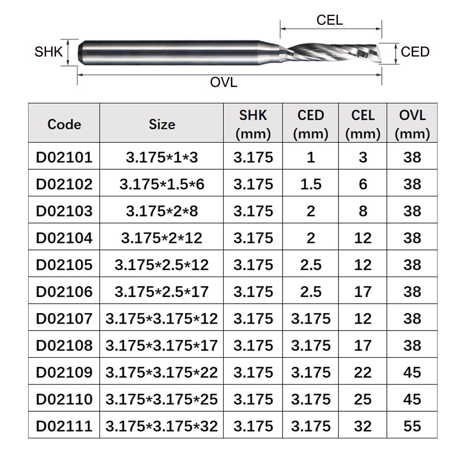
Task: Click the CED (mm) column header
Action: tap(310, 123)
